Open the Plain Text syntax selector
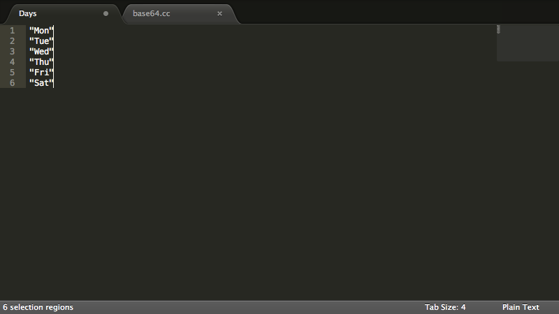 [x=521, y=307]
